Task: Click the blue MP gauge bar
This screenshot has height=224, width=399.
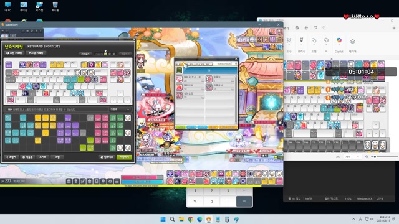Action: click(142, 182)
